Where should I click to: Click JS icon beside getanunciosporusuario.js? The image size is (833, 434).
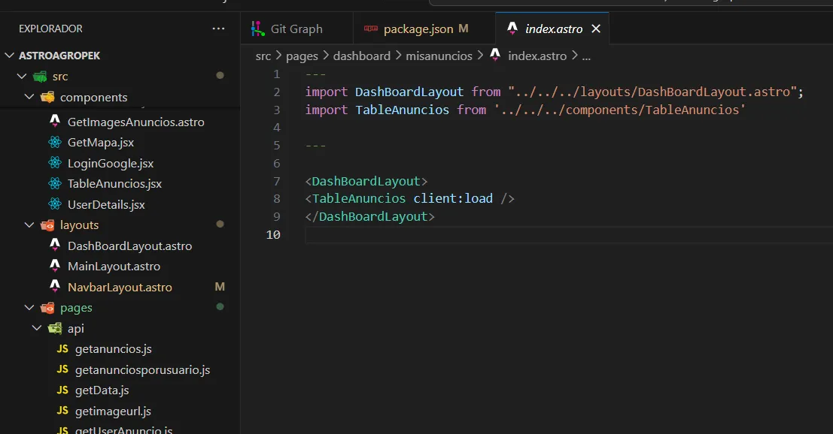(62, 369)
